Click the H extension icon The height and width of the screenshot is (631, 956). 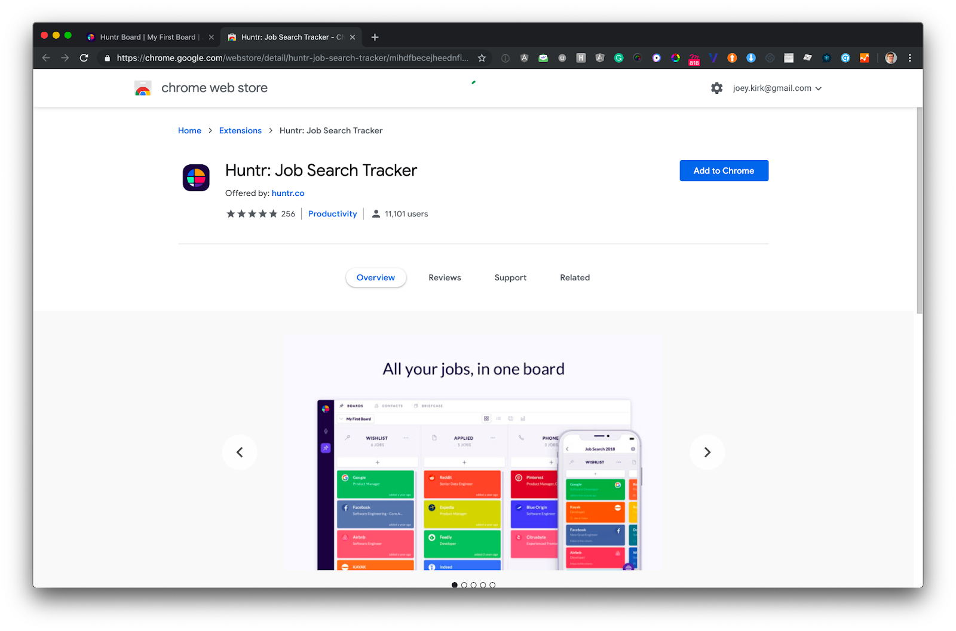click(x=581, y=58)
